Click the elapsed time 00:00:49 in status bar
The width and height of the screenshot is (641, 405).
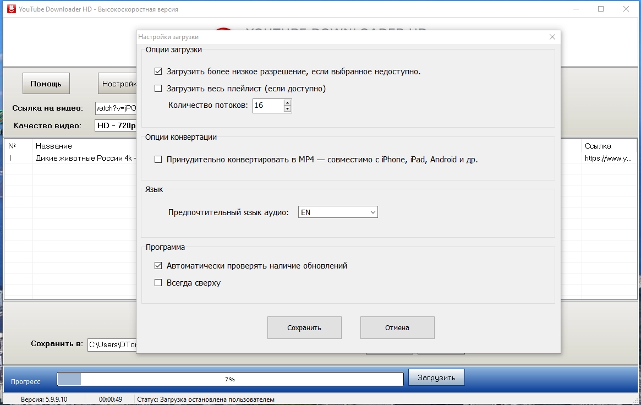click(111, 399)
